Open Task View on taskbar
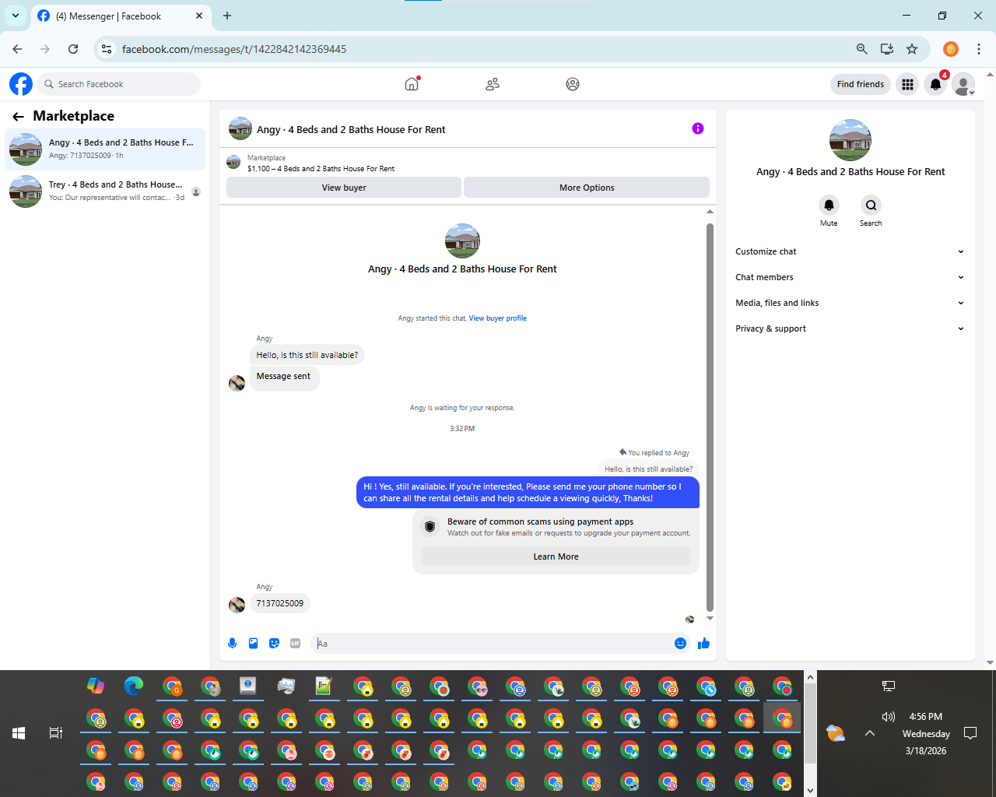996x797 pixels. tap(56, 733)
